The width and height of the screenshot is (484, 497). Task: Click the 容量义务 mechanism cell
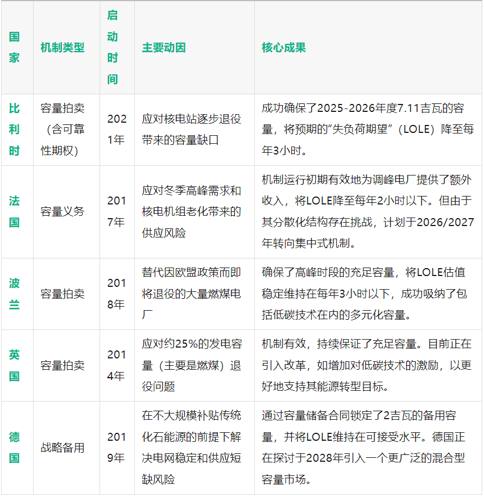pyautogui.click(x=63, y=211)
